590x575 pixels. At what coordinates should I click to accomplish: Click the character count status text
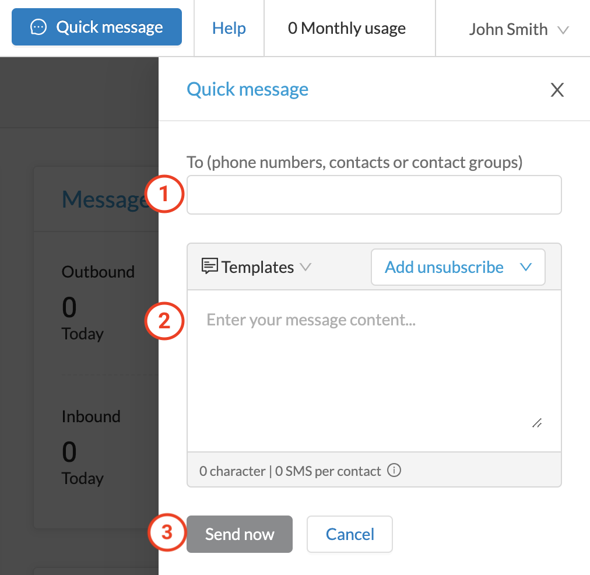point(290,471)
